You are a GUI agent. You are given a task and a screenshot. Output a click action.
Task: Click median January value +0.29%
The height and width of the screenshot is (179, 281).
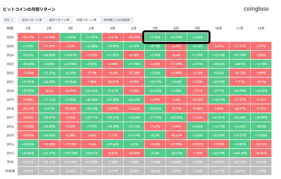coord(28,171)
